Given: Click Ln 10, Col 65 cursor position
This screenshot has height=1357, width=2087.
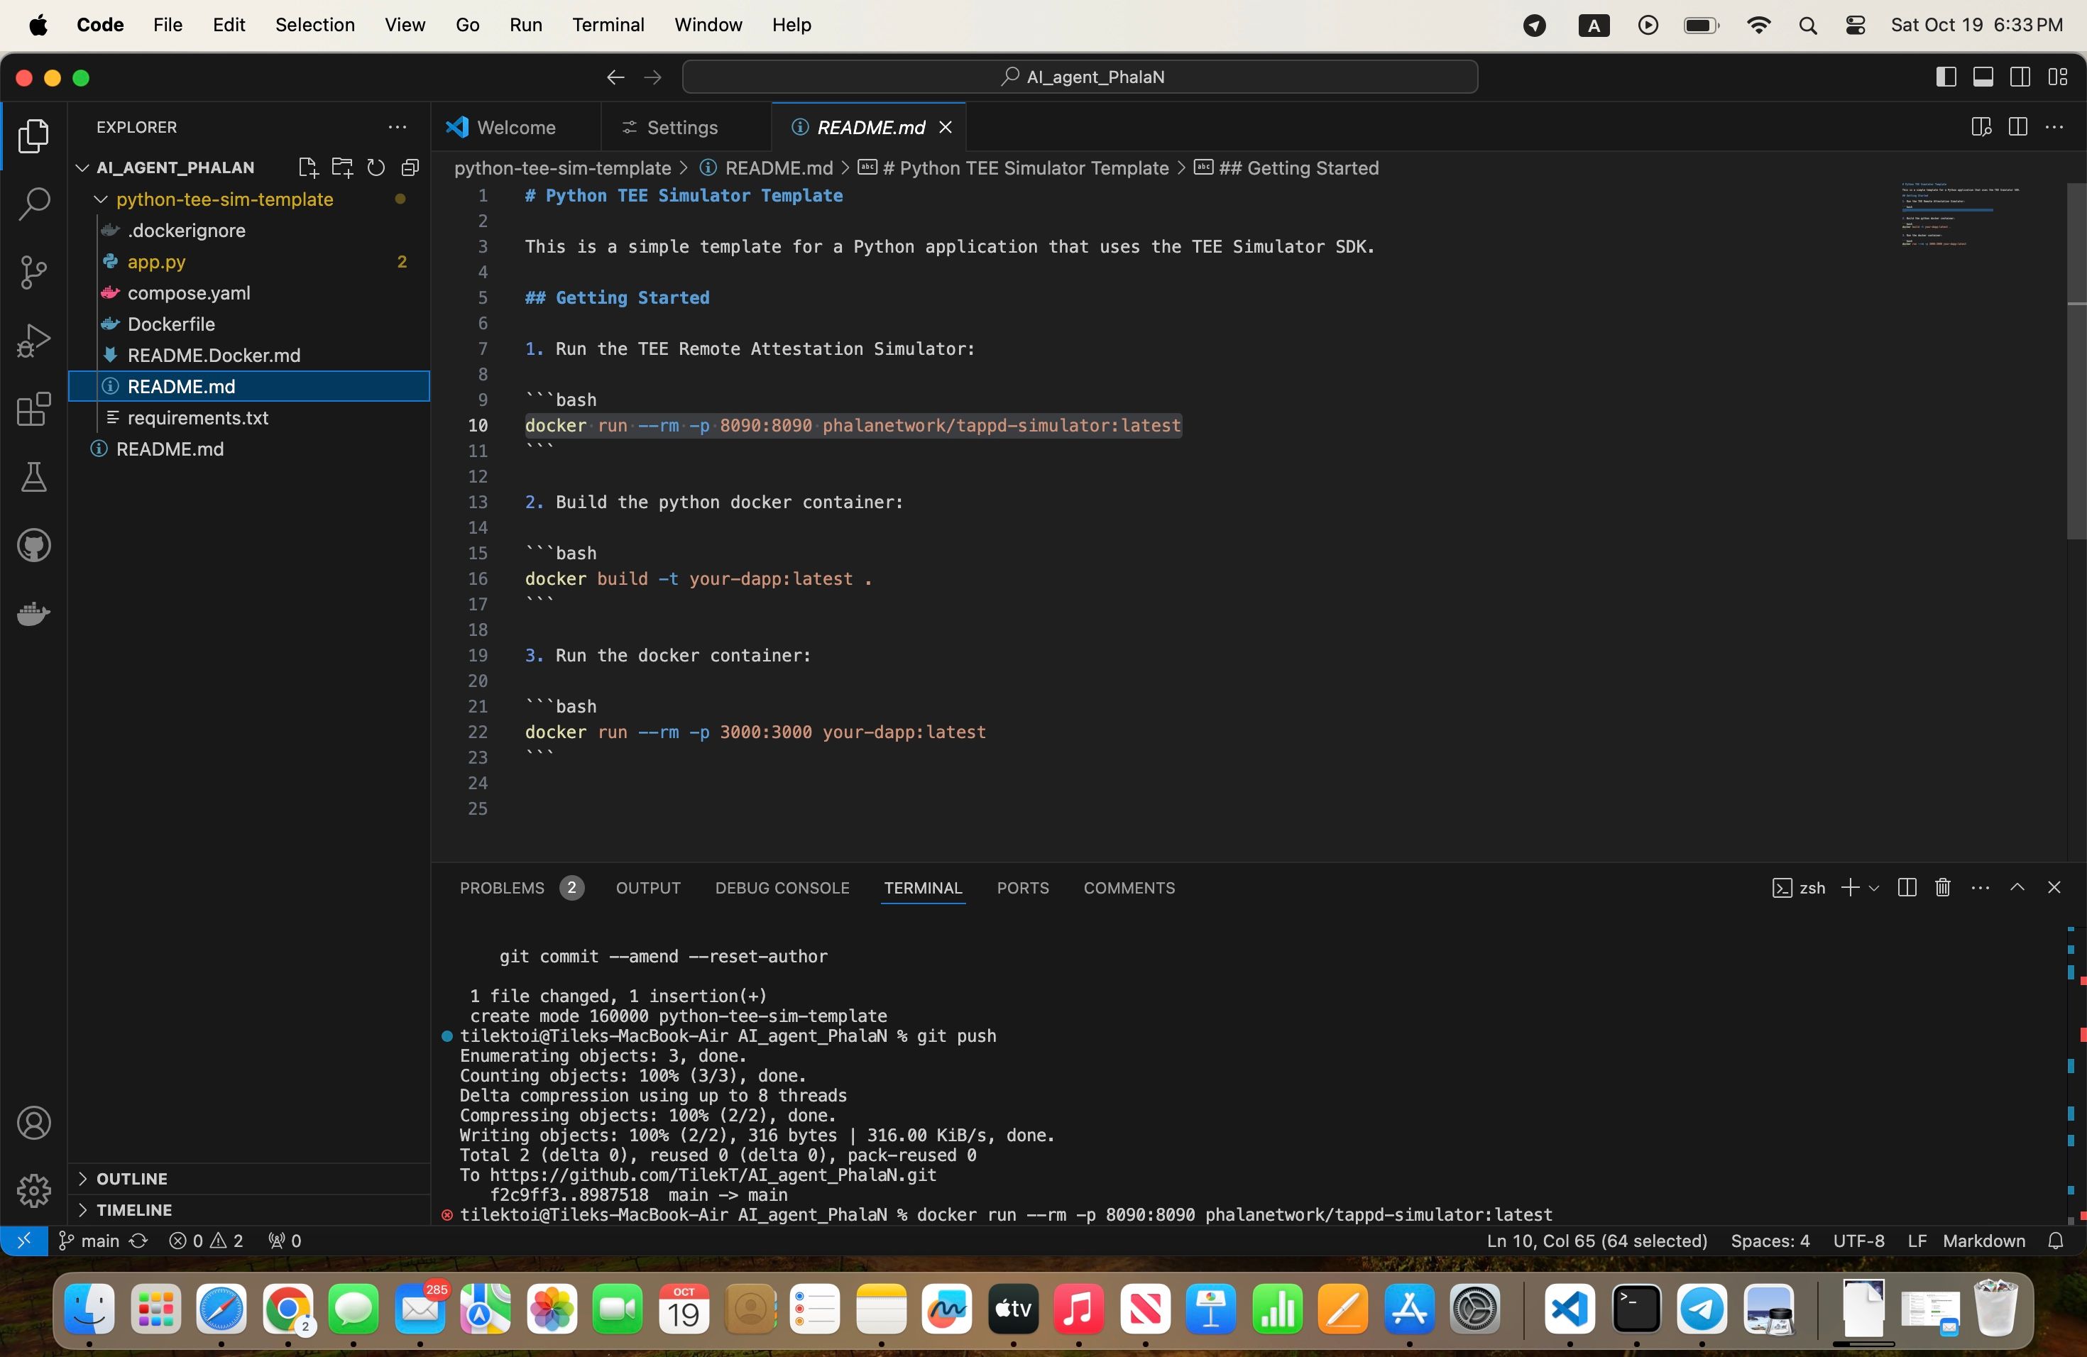Looking at the screenshot, I should [1596, 1241].
